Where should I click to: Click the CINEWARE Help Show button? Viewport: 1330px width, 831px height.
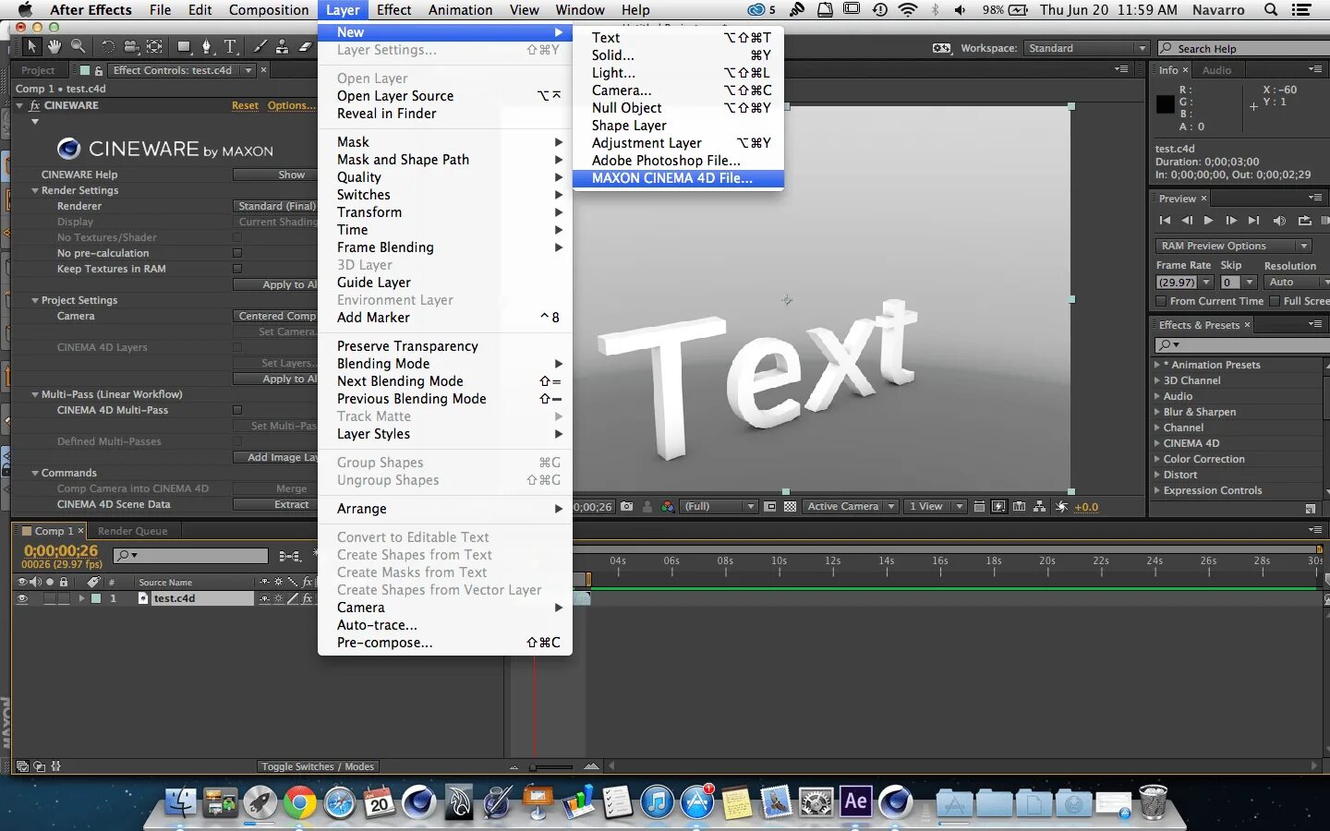(275, 175)
